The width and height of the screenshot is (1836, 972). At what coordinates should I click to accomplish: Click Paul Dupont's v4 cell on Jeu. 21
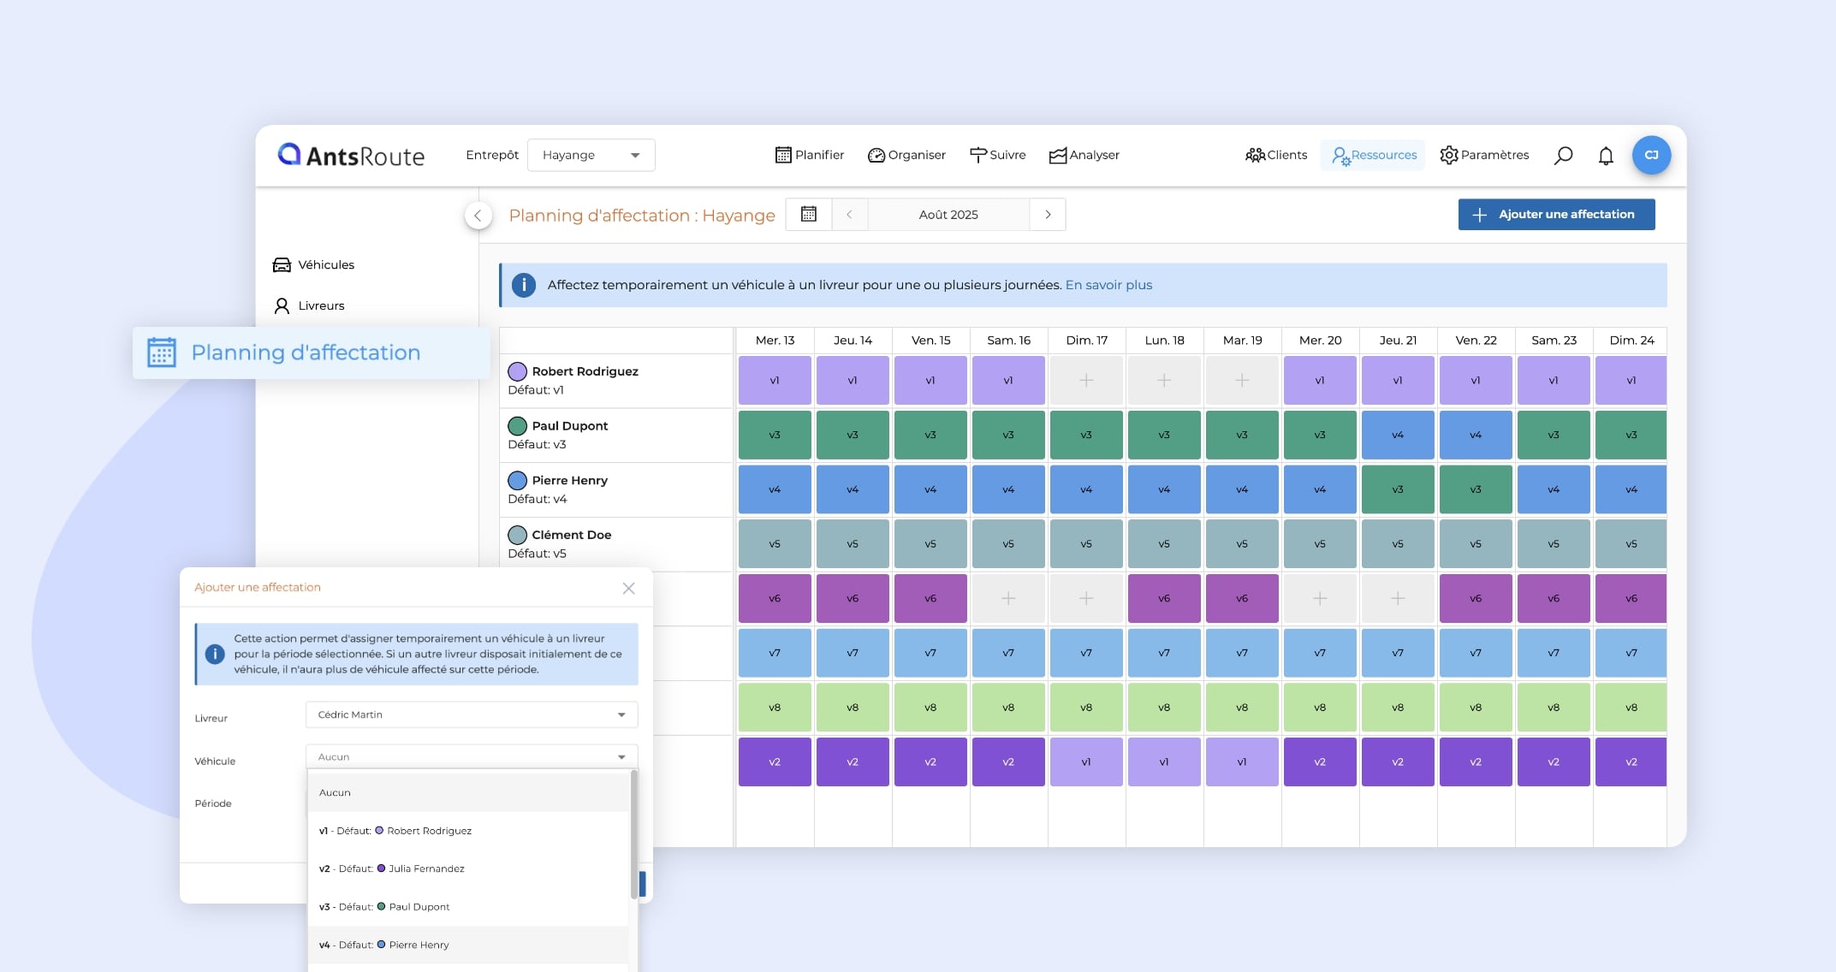coord(1398,435)
